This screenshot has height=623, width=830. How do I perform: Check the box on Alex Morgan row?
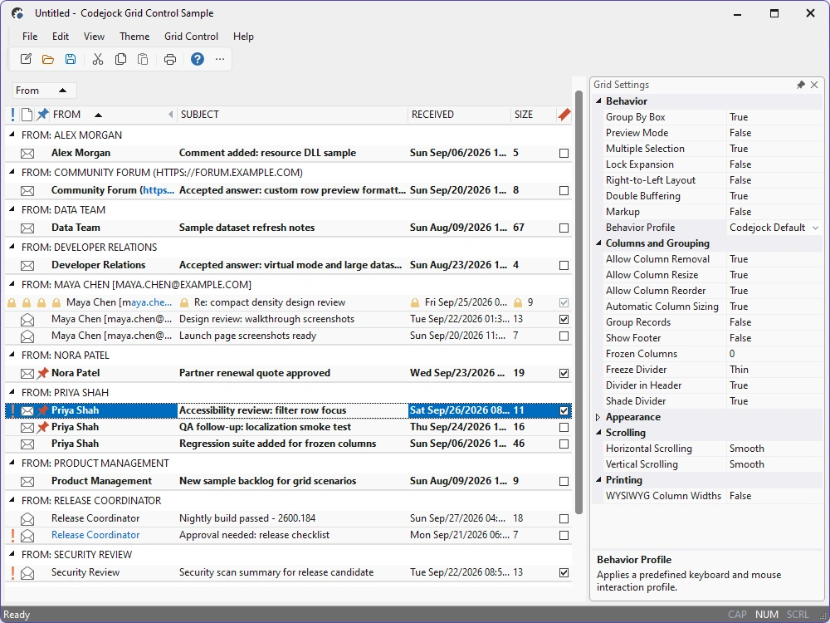[564, 154]
